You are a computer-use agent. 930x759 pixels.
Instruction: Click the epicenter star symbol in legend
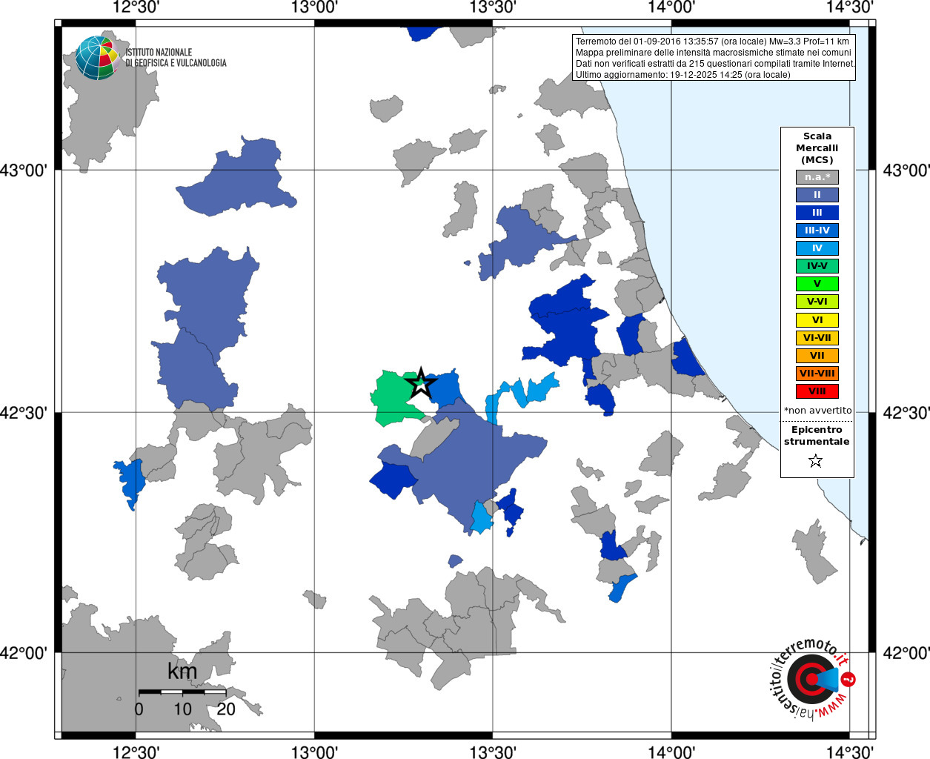click(816, 461)
